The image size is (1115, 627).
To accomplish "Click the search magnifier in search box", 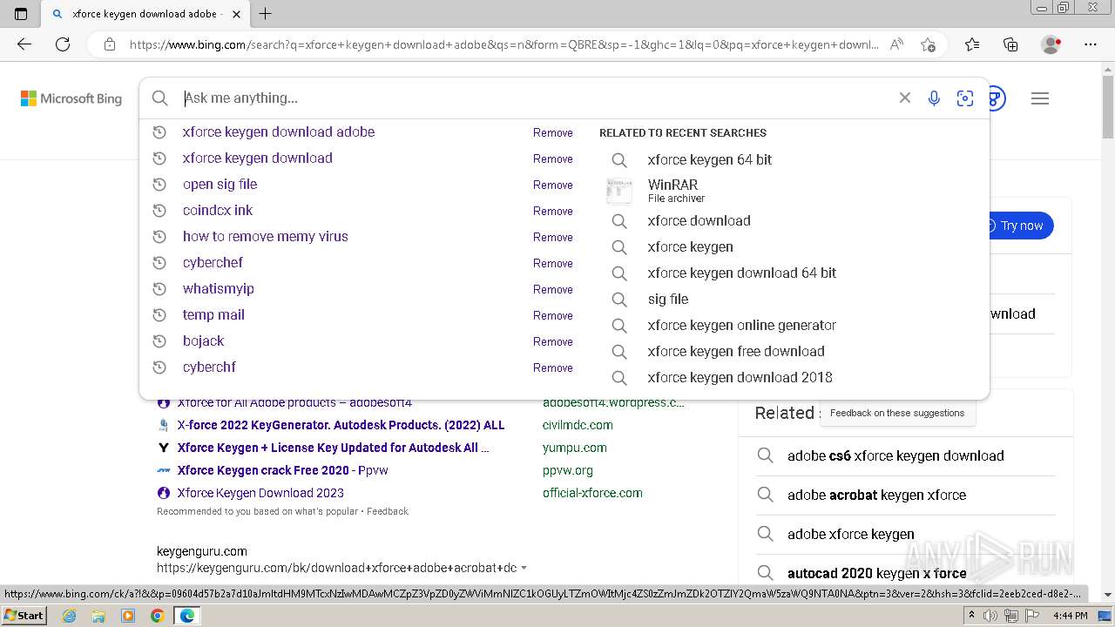I will (160, 98).
